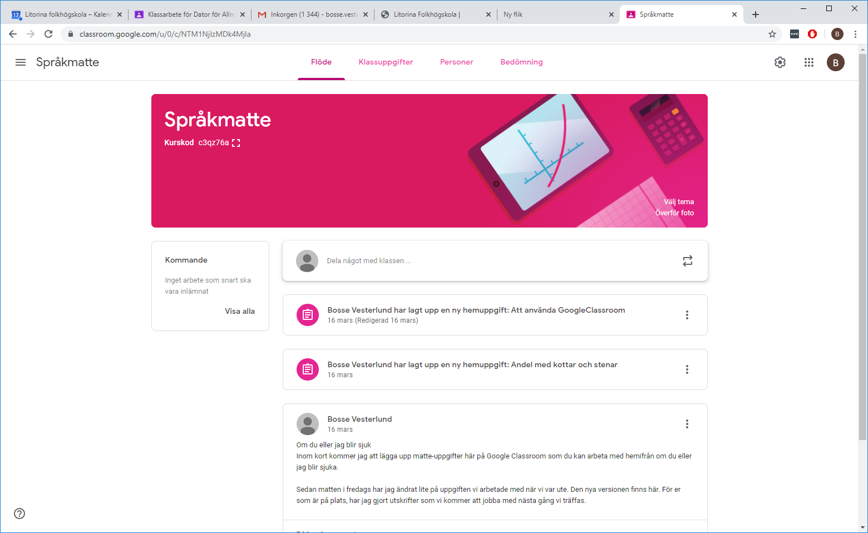Open class settings gear icon
This screenshot has width=868, height=533.
(x=780, y=62)
